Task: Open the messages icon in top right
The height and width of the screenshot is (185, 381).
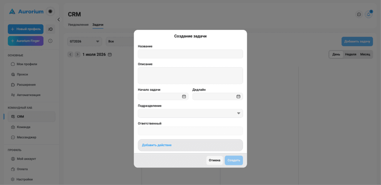Action: [x=359, y=14]
